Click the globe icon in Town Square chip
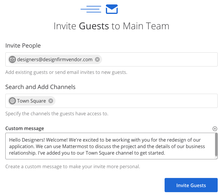Image resolution: width=223 pixels, height=196 pixels. [x=12, y=101]
